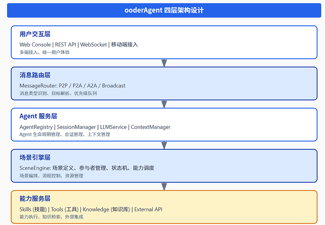Click the arrow between 场景引擎层 and 能力服务层
The image size is (325, 225).
pyautogui.click(x=164, y=186)
